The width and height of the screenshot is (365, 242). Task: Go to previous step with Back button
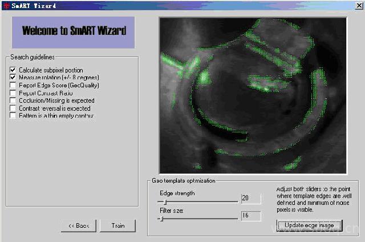point(78,225)
